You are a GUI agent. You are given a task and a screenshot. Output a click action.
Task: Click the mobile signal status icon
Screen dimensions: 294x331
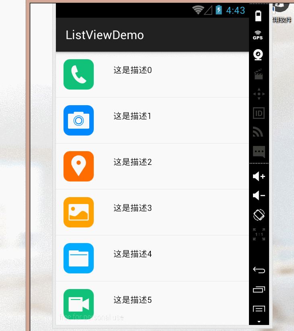tap(208, 10)
